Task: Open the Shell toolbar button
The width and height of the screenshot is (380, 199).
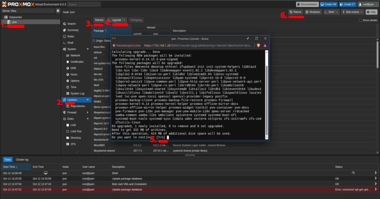Action: 329,12
